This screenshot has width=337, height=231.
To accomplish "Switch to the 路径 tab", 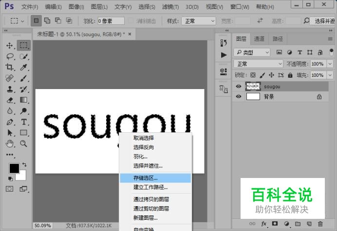I will (278, 39).
